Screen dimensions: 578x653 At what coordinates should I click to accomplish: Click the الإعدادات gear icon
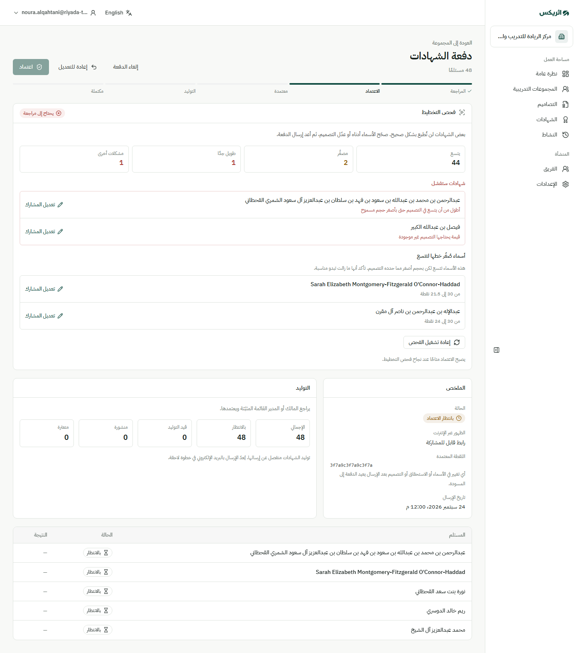click(566, 184)
